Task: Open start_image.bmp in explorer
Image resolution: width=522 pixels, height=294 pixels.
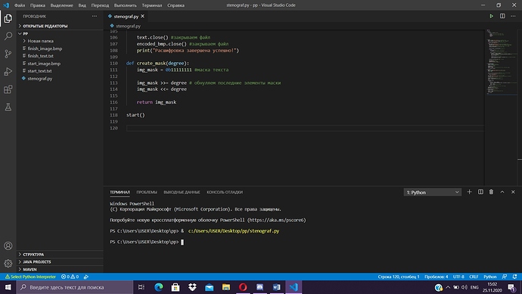Action: (x=44, y=64)
